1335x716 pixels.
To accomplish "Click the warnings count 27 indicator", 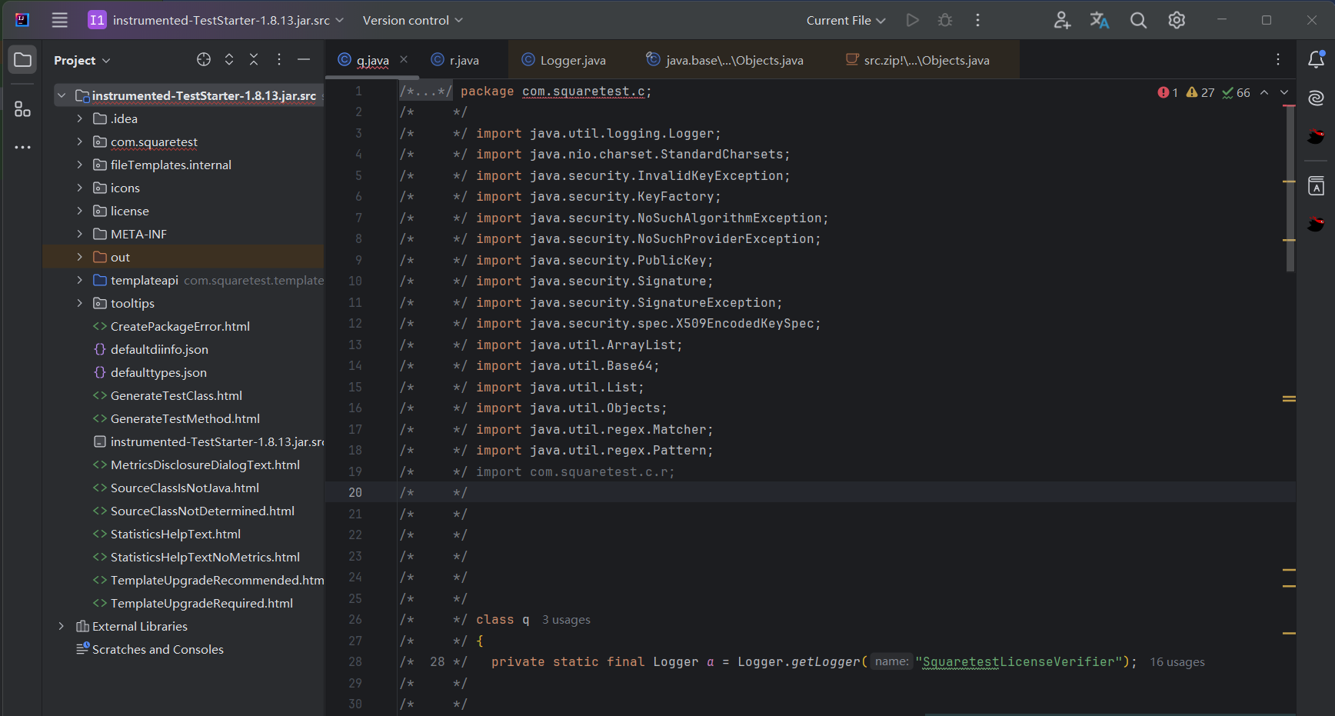I will (1200, 92).
